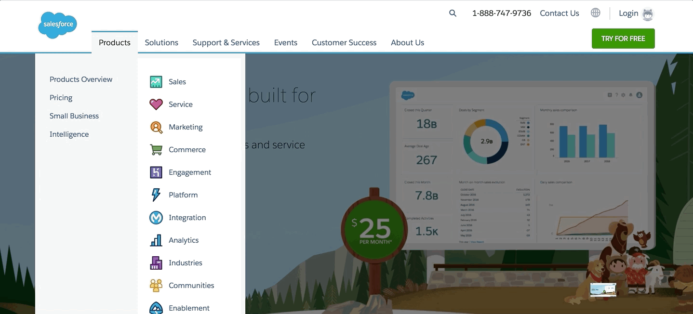
Task: Open the Customer Success menu
Action: [x=344, y=42]
